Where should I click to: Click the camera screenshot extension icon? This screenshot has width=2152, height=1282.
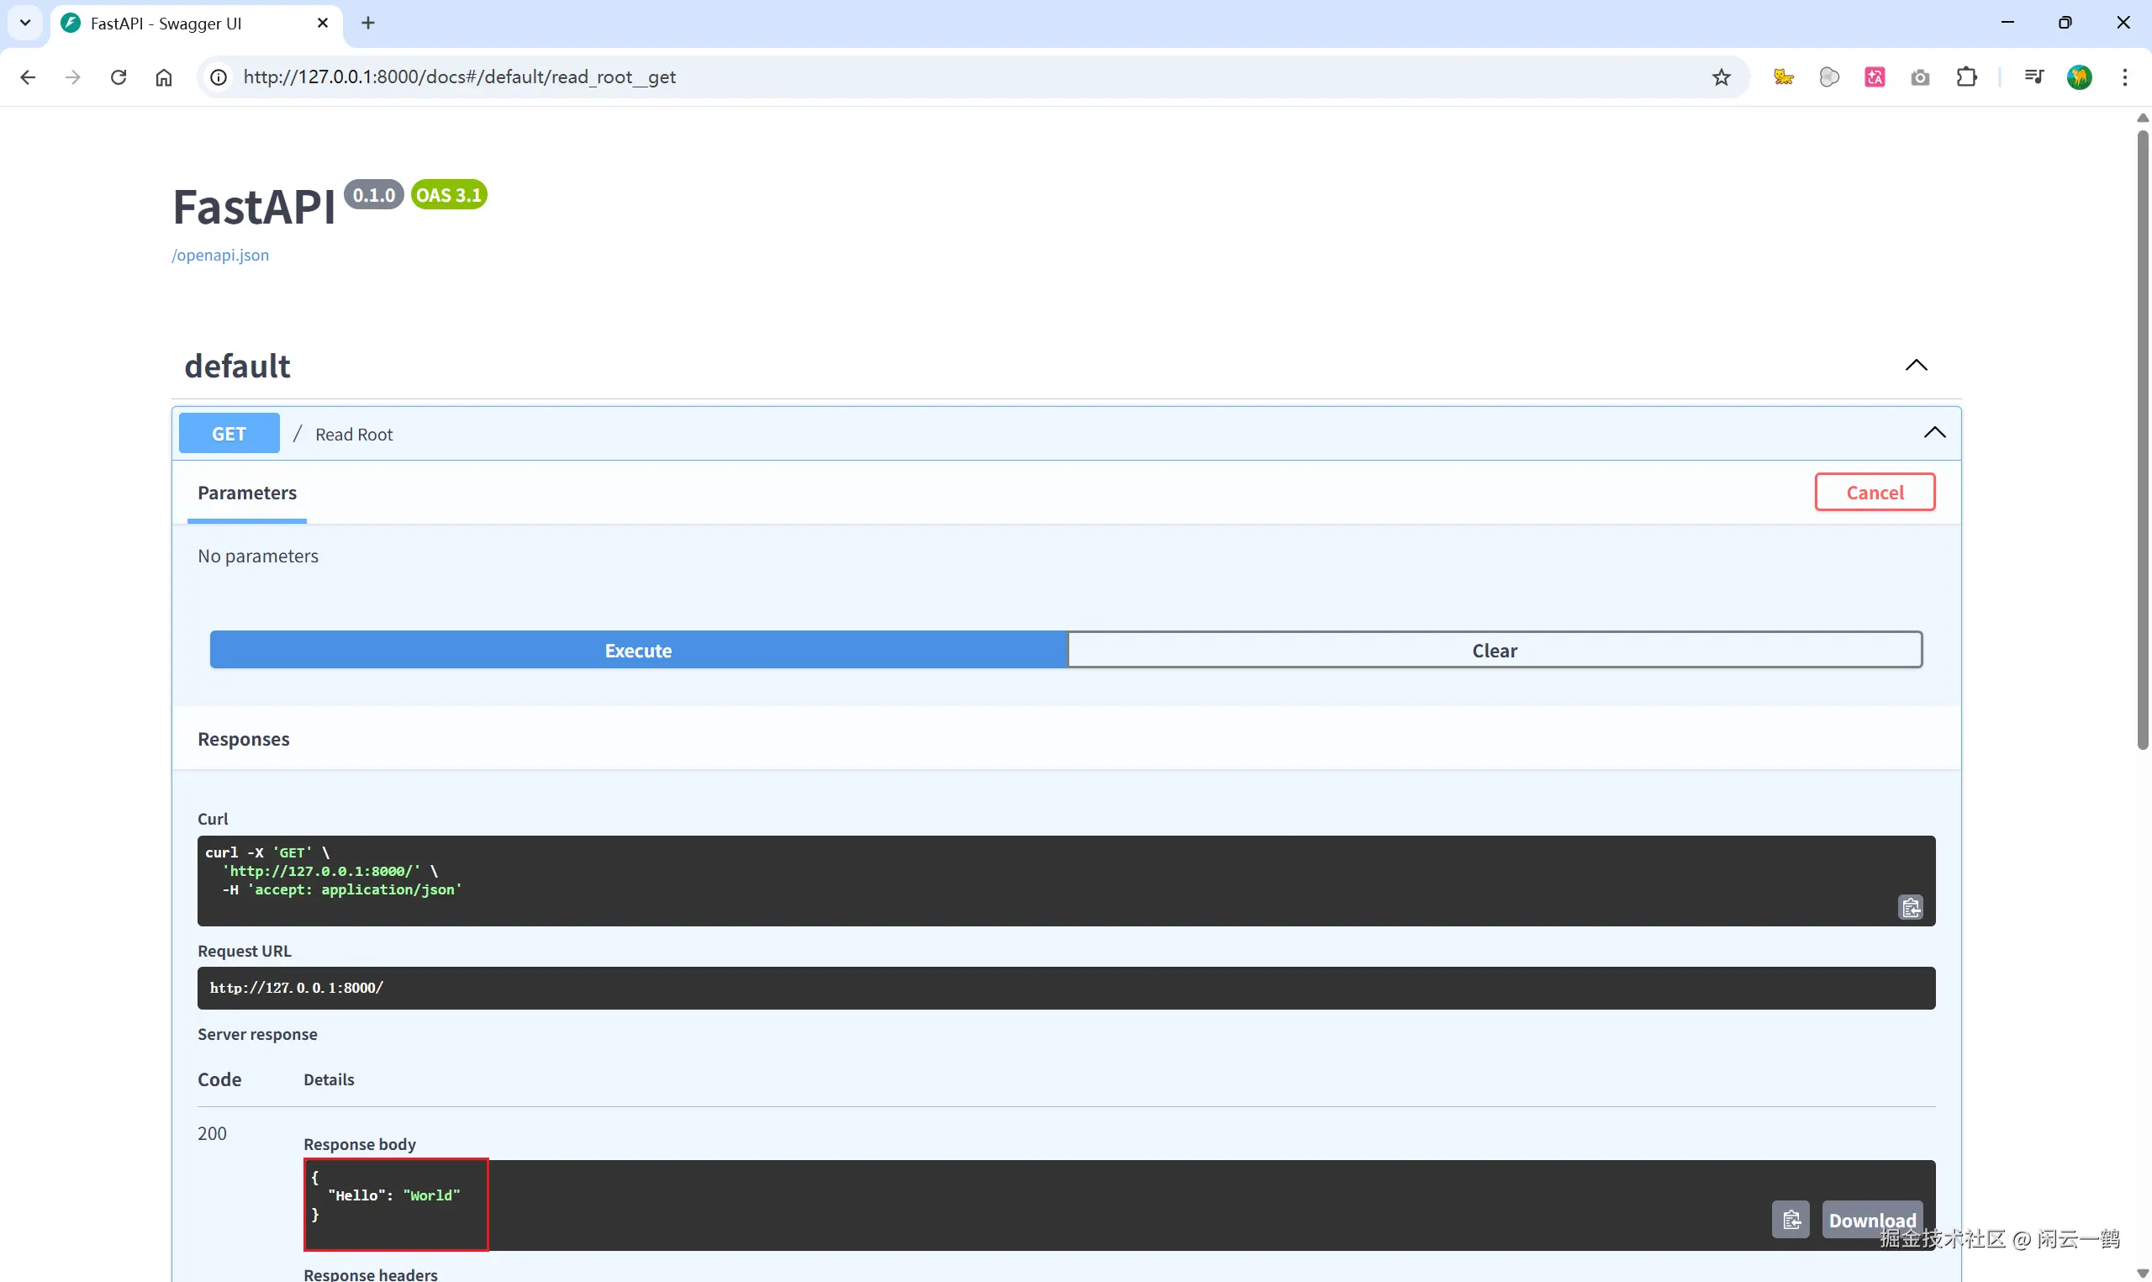coord(1920,76)
